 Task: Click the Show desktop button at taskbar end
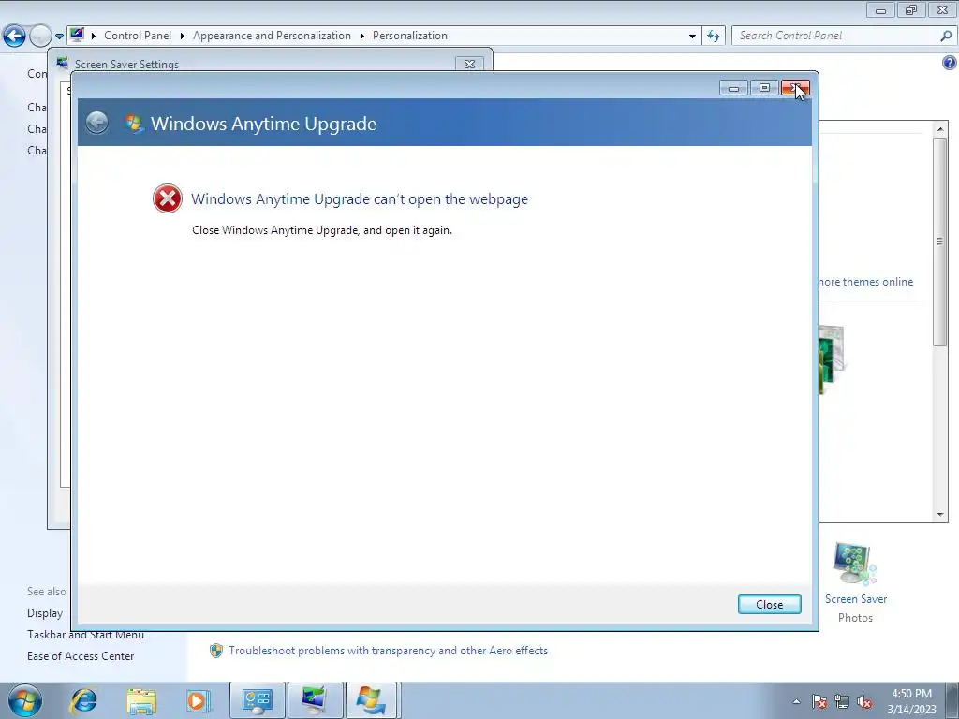click(x=952, y=700)
